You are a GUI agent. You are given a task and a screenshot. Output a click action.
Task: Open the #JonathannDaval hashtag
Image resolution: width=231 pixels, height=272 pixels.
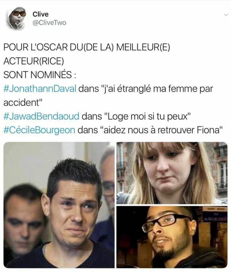[40, 89]
